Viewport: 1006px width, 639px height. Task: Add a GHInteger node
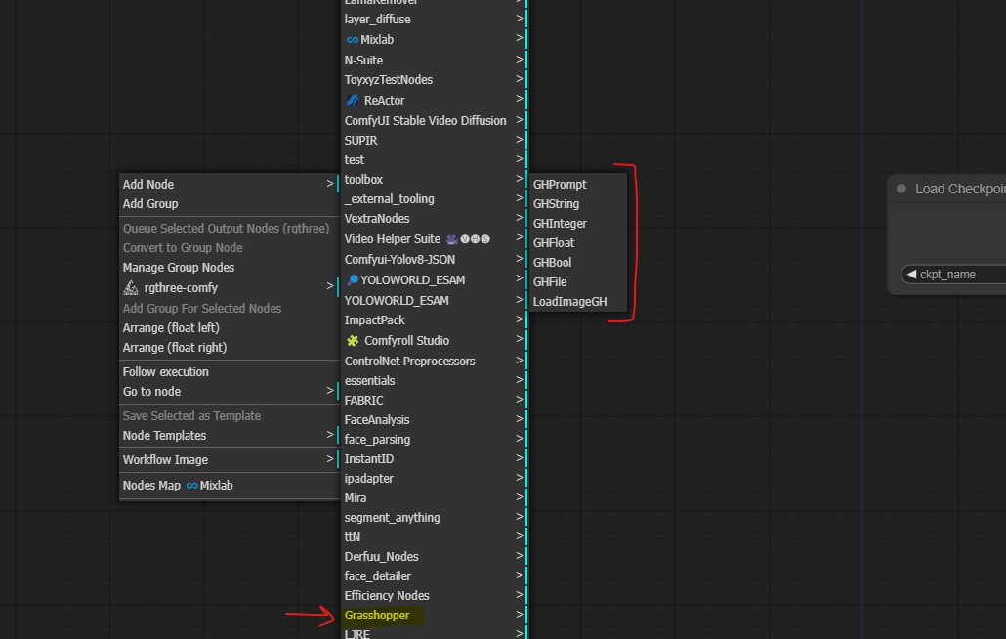coord(577,224)
